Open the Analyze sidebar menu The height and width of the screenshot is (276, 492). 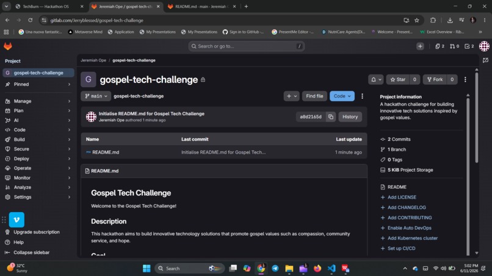(38, 187)
